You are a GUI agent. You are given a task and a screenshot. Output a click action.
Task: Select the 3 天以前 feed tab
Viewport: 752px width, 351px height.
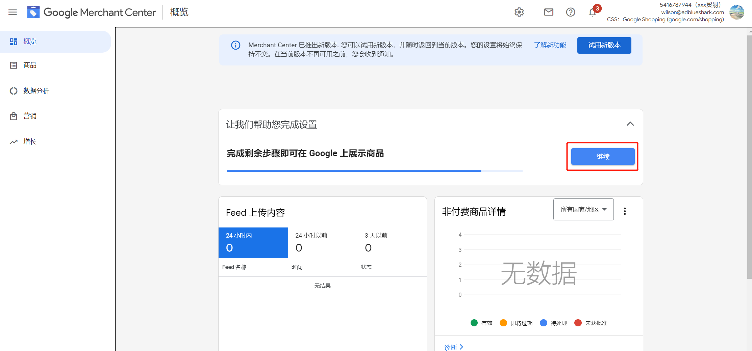tap(392, 243)
